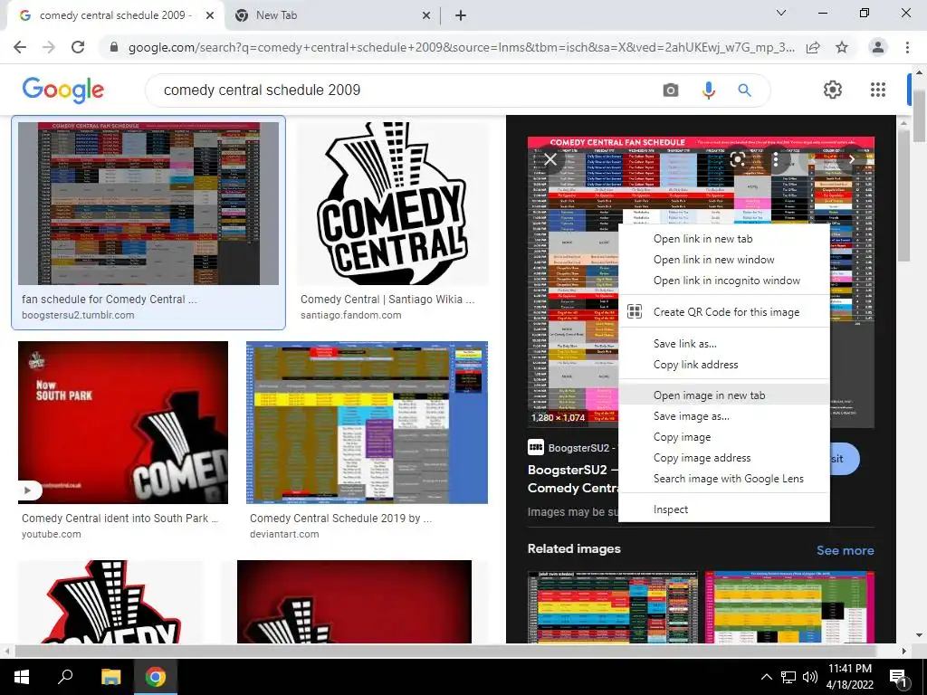Open the network status tray icon

point(788,677)
